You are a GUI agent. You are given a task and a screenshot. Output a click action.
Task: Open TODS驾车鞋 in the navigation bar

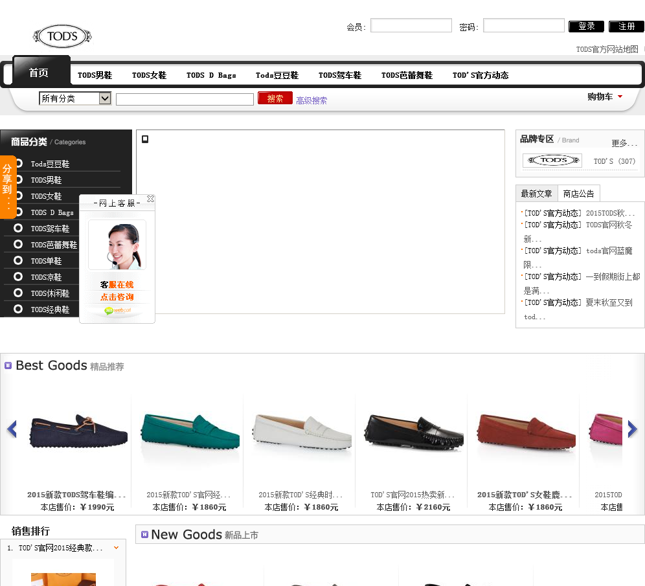340,75
